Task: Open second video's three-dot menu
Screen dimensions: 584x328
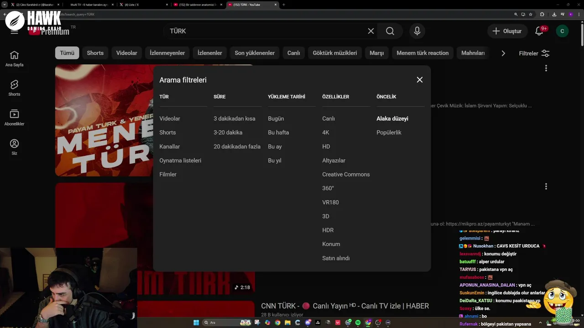Action: coord(546,186)
